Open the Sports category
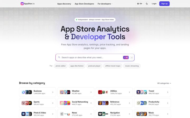Image resolution: width=190 pixels, height=118 pixels. pos(37,103)
